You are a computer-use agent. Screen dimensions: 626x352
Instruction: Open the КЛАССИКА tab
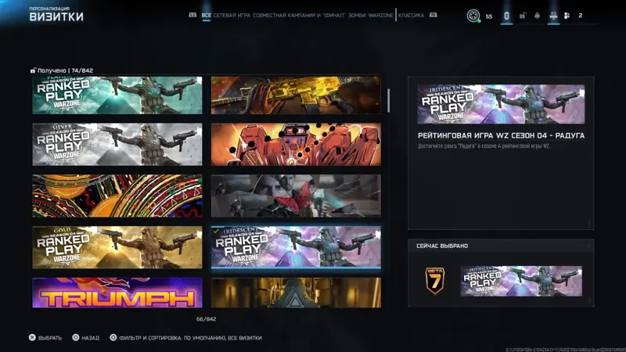(x=411, y=16)
